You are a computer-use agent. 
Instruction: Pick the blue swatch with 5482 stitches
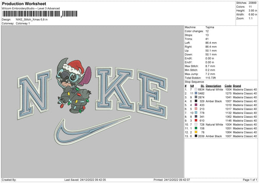[x=196, y=93]
